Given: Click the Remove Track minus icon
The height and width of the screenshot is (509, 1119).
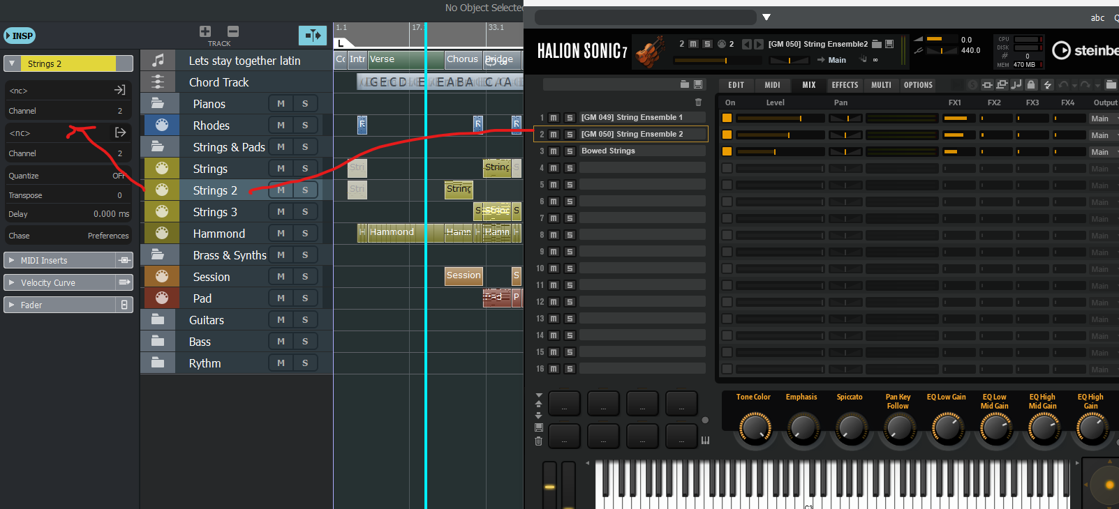Looking at the screenshot, I should coord(233,31).
